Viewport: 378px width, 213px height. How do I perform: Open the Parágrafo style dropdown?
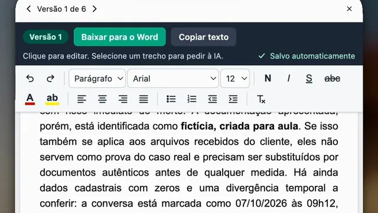pos(97,79)
